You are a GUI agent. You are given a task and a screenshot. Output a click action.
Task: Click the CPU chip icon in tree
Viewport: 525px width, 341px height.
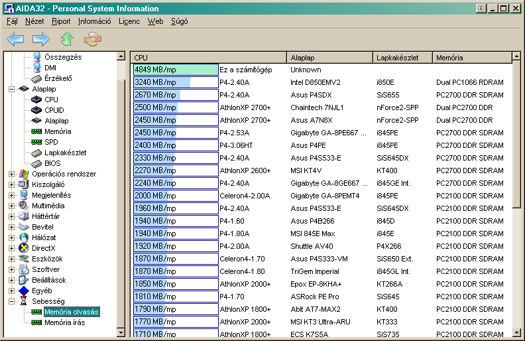point(36,100)
